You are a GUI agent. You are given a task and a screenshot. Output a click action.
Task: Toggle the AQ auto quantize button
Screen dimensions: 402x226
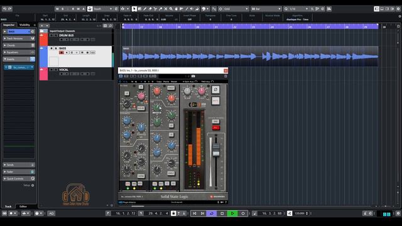[52, 213]
